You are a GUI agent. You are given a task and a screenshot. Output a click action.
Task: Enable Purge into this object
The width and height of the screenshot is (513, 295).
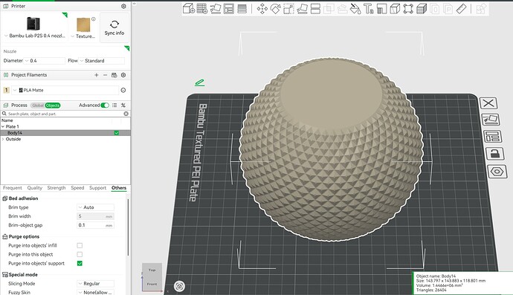(x=80, y=254)
